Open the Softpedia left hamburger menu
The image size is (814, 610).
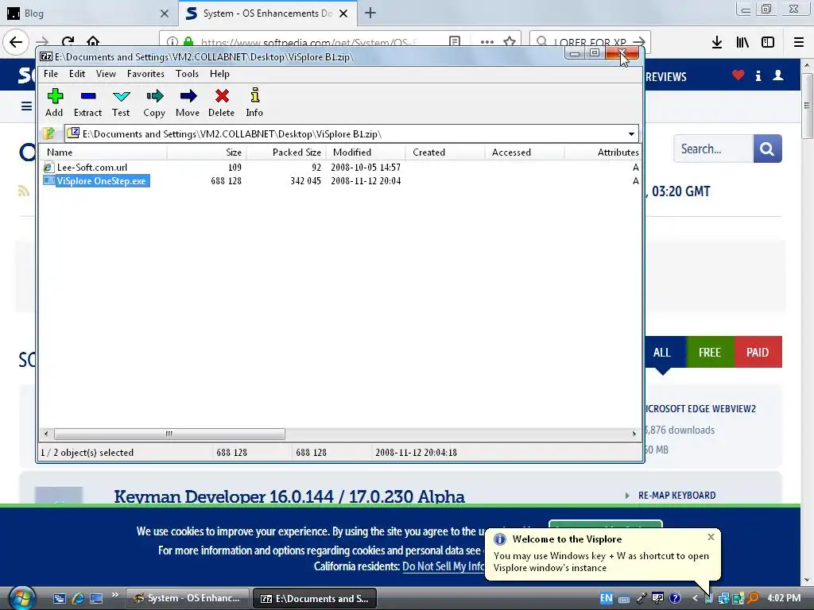point(26,106)
